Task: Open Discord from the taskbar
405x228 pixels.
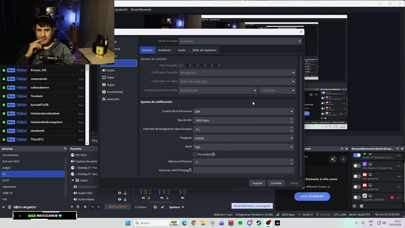Action: [x=250, y=223]
